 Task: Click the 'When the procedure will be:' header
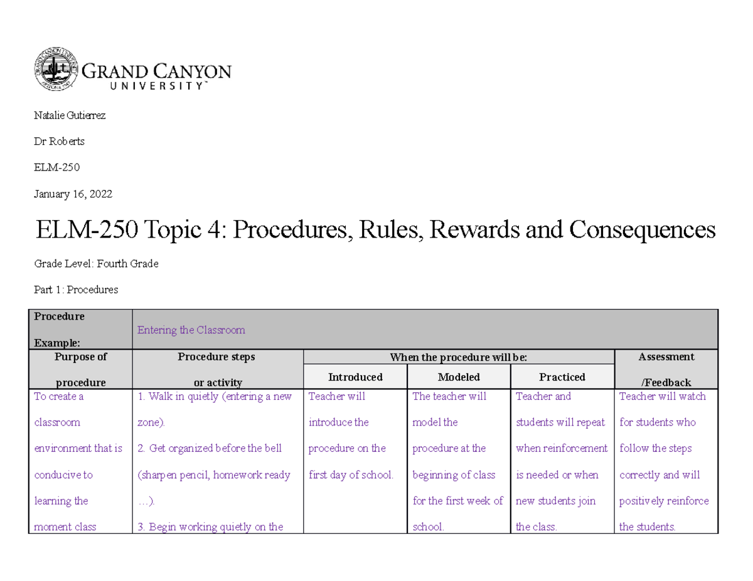pos(458,357)
